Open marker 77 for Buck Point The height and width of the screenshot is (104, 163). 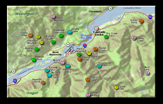(89, 53)
